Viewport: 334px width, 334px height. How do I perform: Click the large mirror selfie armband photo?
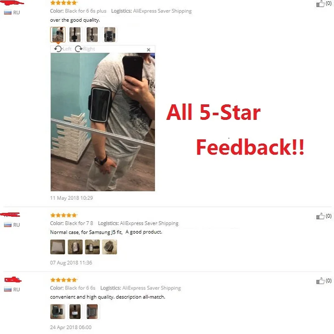[x=103, y=122]
